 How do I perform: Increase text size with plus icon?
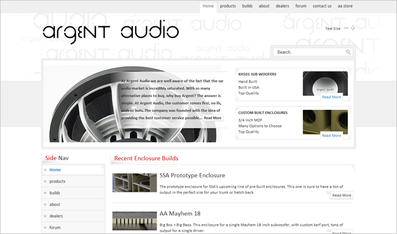(353, 28)
